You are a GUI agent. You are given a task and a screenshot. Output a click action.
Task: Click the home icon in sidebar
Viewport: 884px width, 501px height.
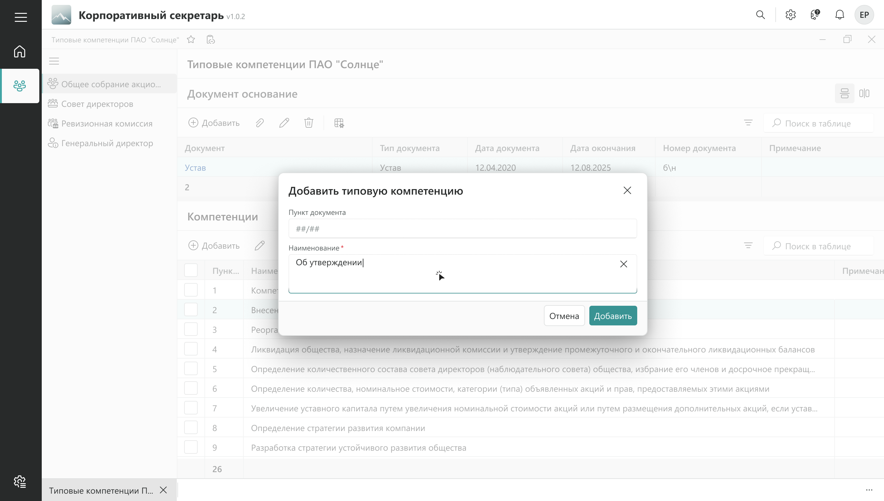pos(20,52)
